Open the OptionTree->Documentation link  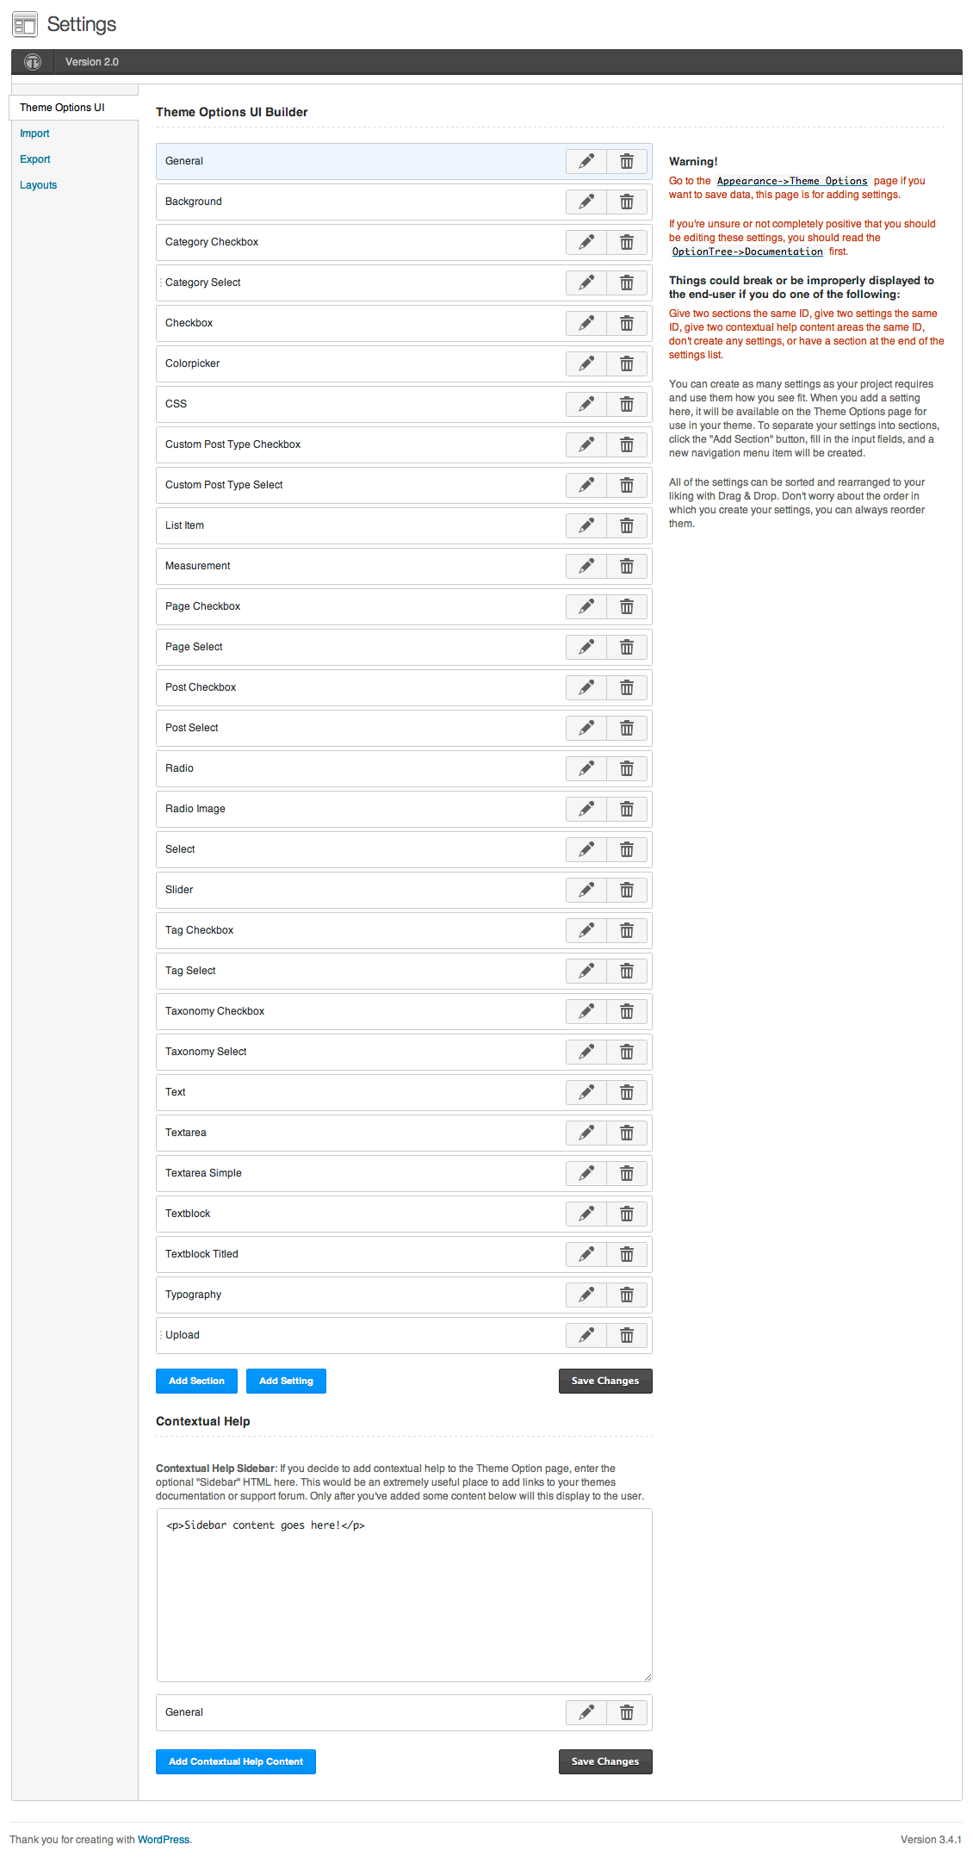[x=747, y=252]
